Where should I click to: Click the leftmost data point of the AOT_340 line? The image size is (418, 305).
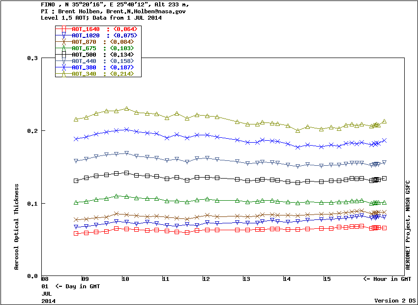pos(76,119)
